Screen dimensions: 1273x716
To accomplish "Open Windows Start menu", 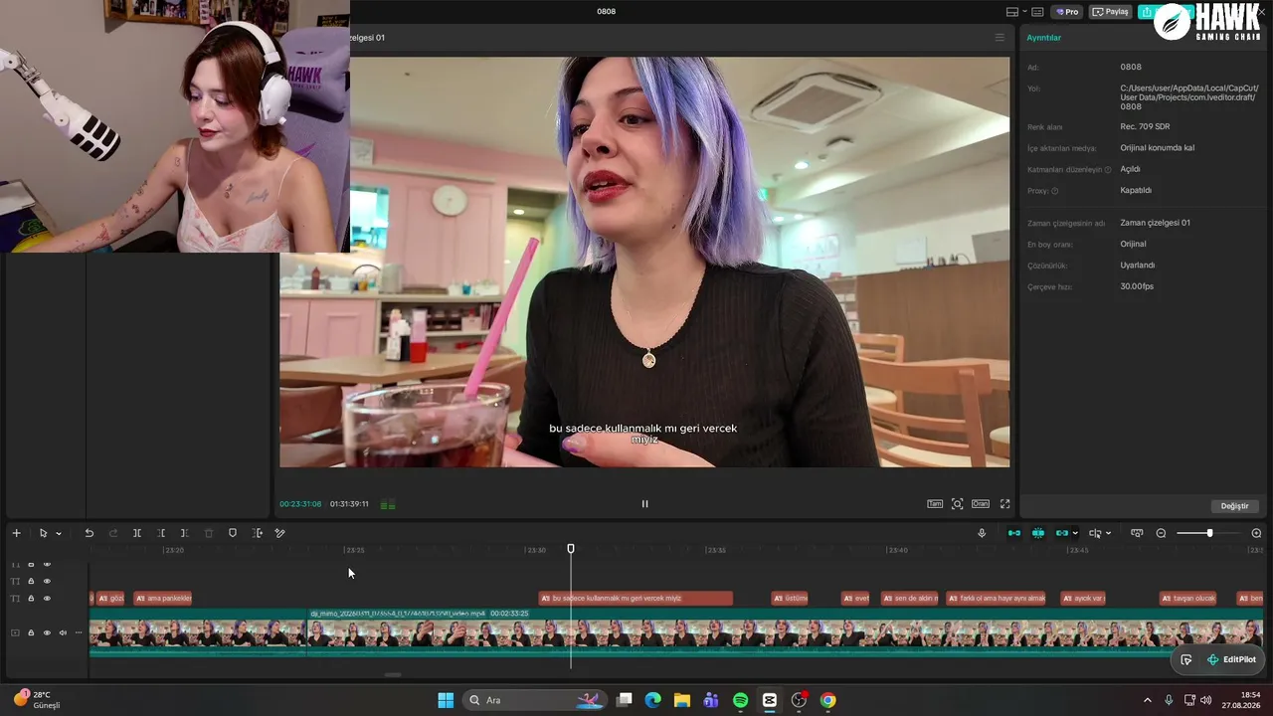I will [446, 700].
